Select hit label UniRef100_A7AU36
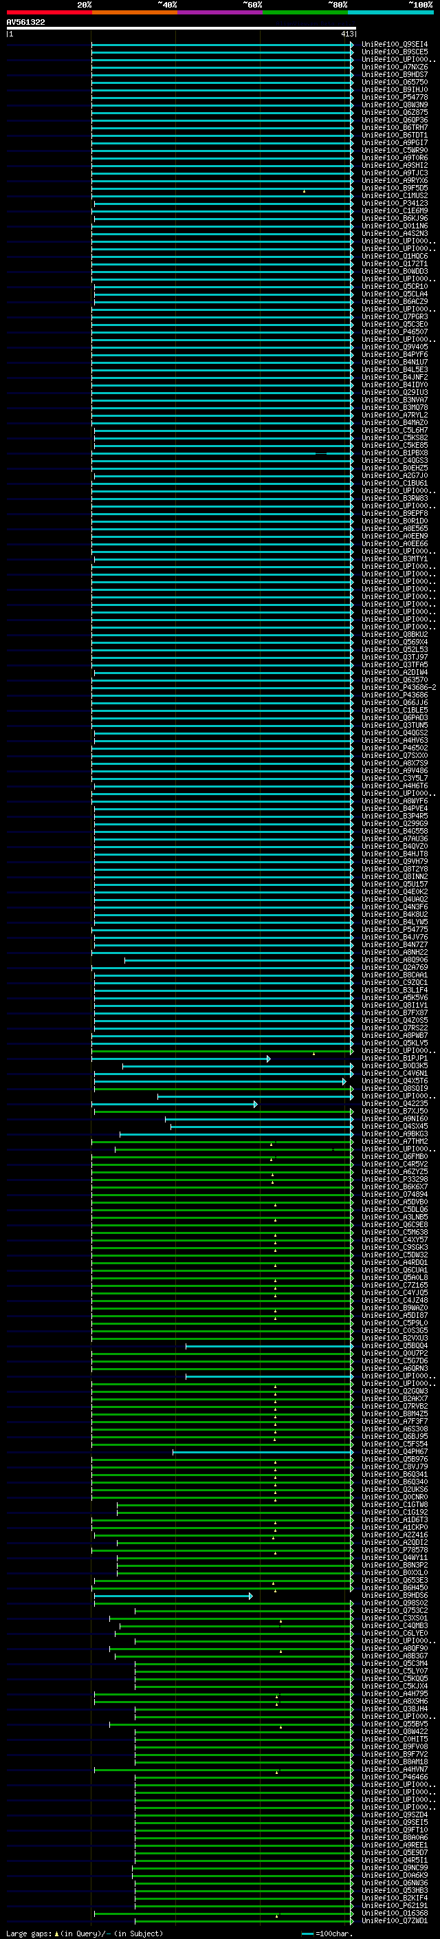Viewport: 440px width, 1939px height. [x=395, y=838]
